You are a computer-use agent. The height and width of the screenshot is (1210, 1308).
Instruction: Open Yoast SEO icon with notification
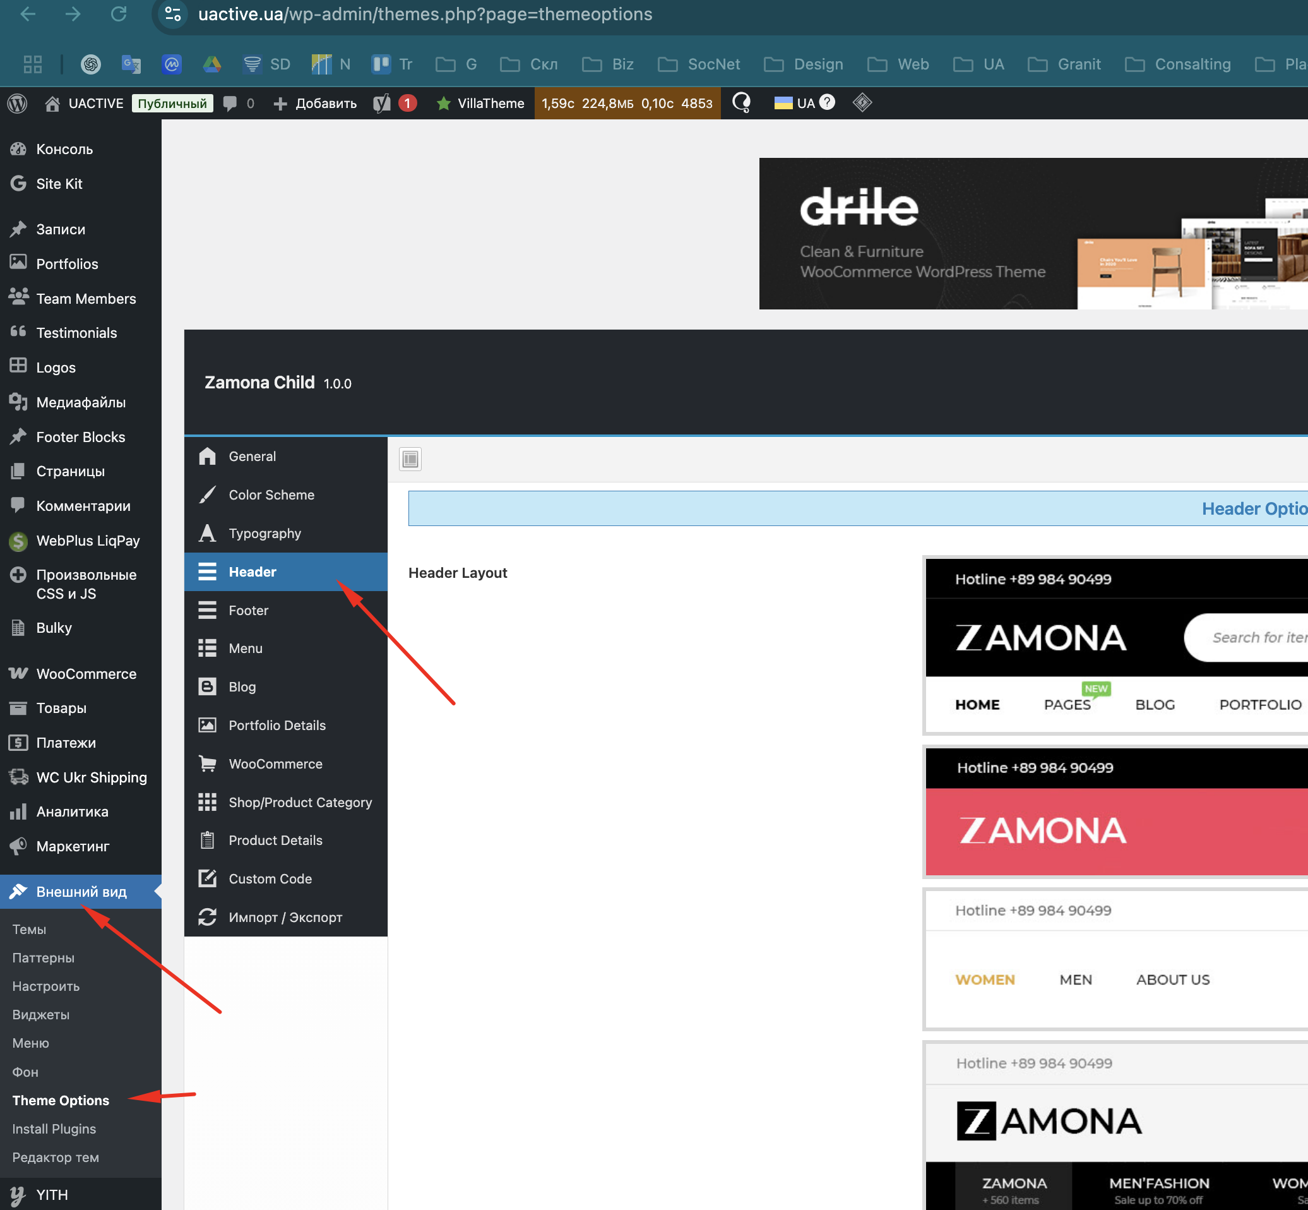coord(395,103)
